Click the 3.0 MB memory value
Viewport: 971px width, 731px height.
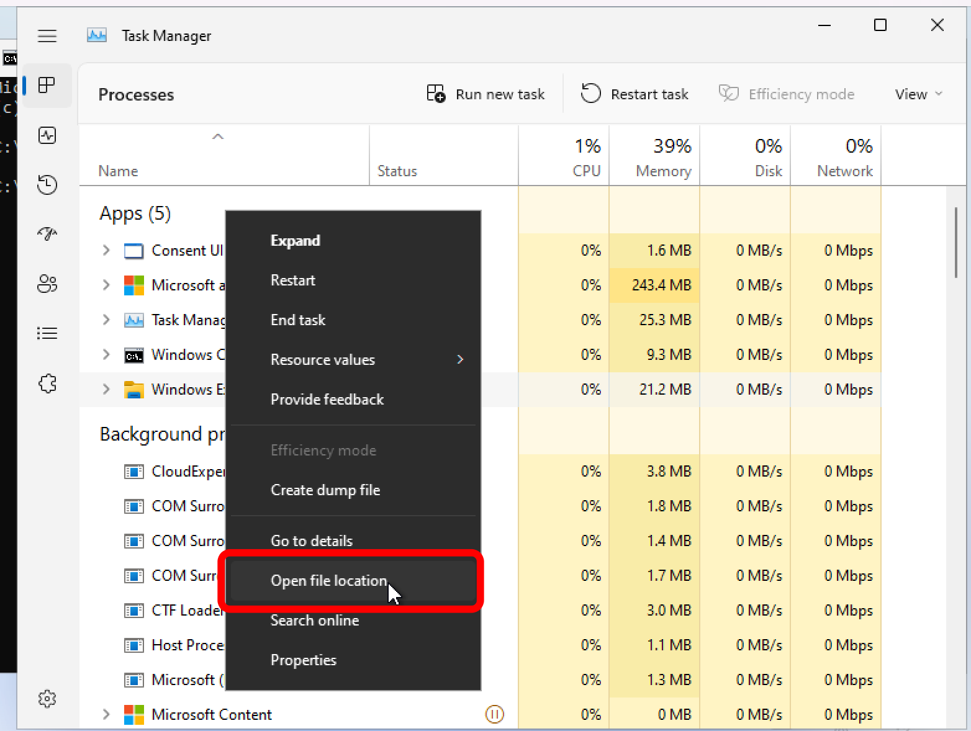click(x=669, y=611)
